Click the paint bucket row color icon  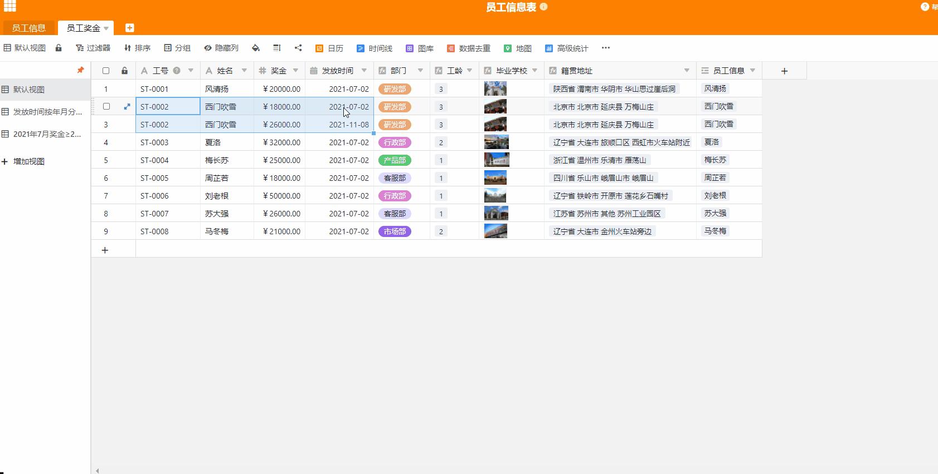coord(256,48)
